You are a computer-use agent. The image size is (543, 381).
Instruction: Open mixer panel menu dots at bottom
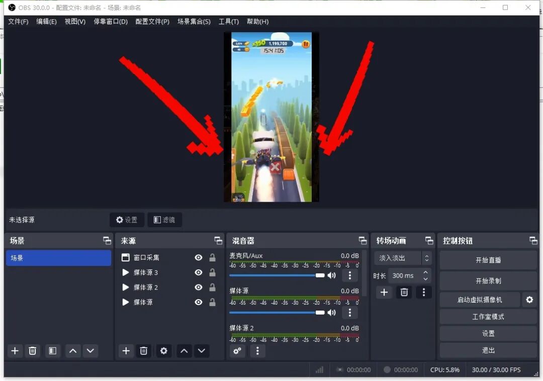click(x=257, y=351)
